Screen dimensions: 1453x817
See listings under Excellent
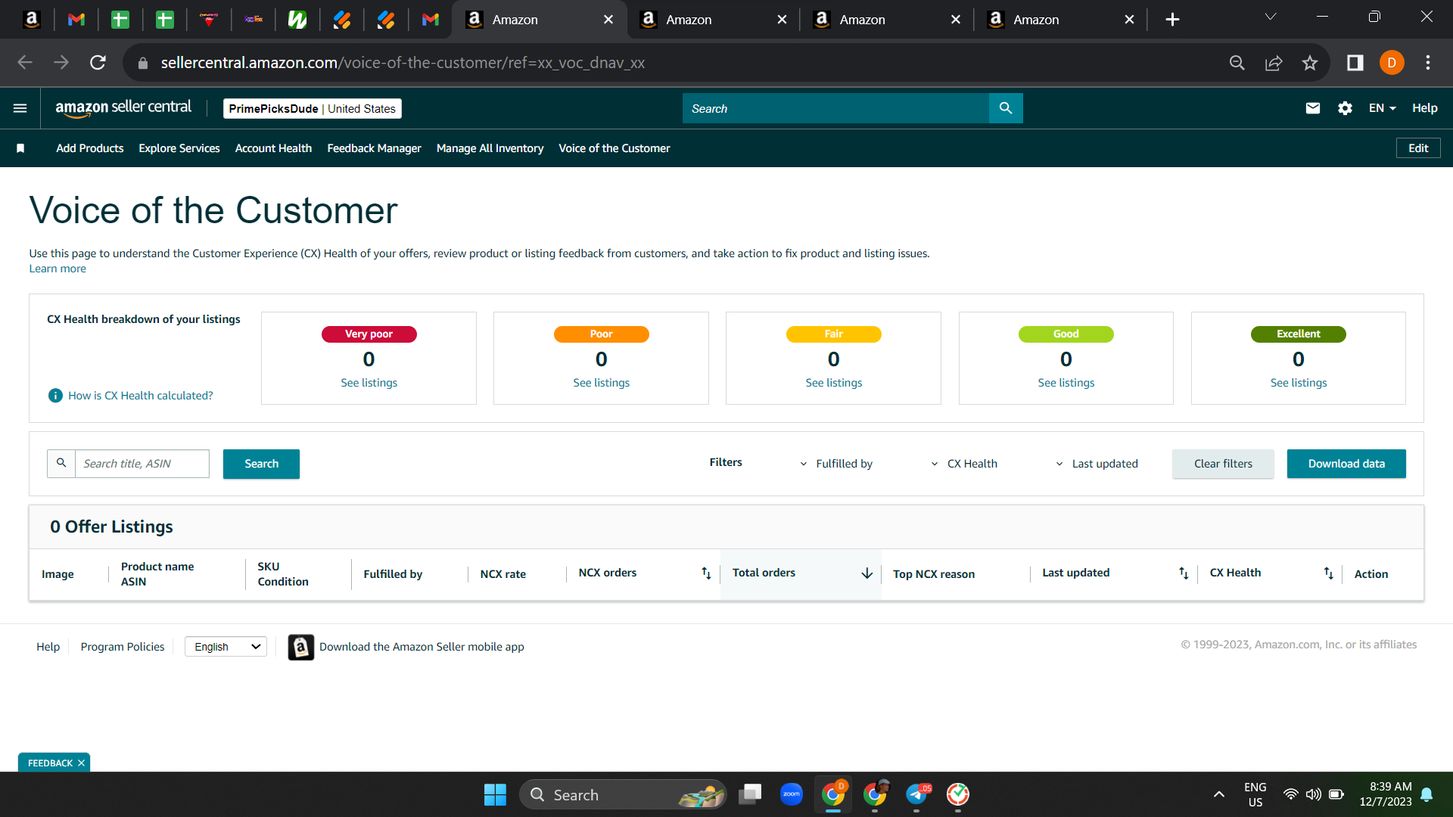pyautogui.click(x=1299, y=383)
